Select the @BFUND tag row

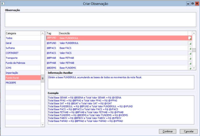pyautogui.click(x=119, y=38)
